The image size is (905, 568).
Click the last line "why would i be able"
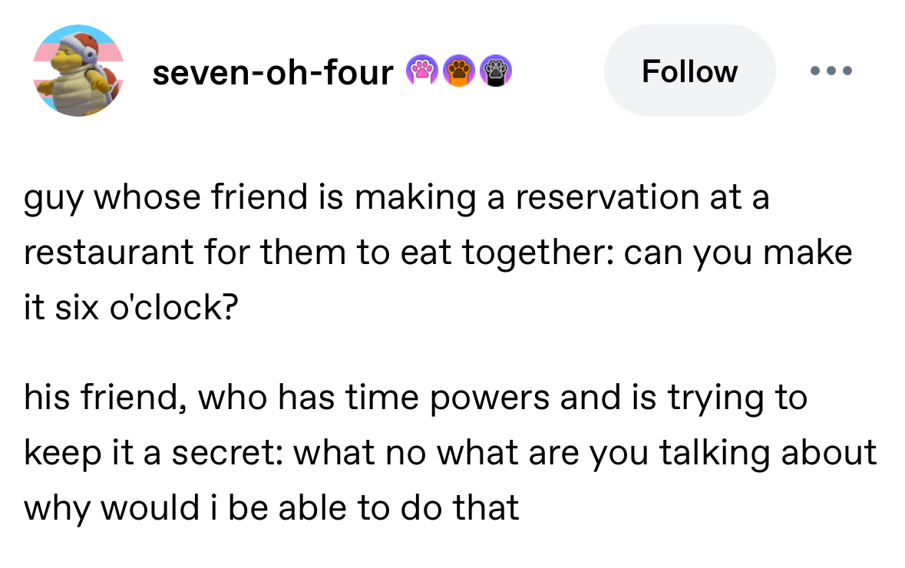click(272, 507)
